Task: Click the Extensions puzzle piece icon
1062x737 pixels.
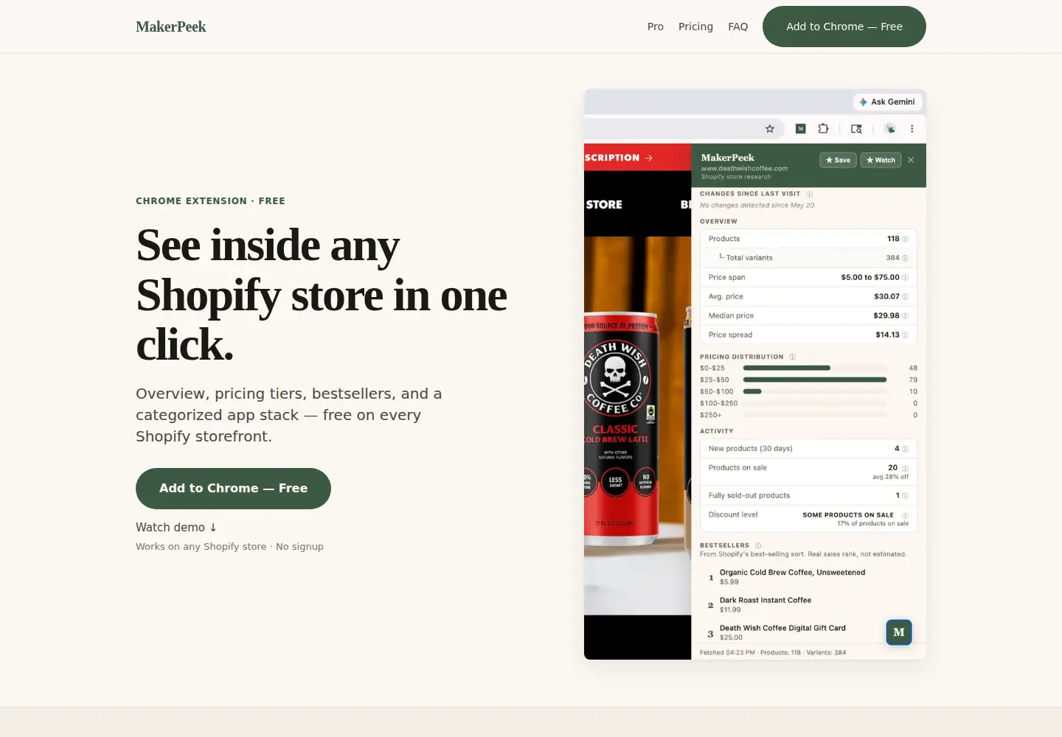Action: (x=823, y=128)
